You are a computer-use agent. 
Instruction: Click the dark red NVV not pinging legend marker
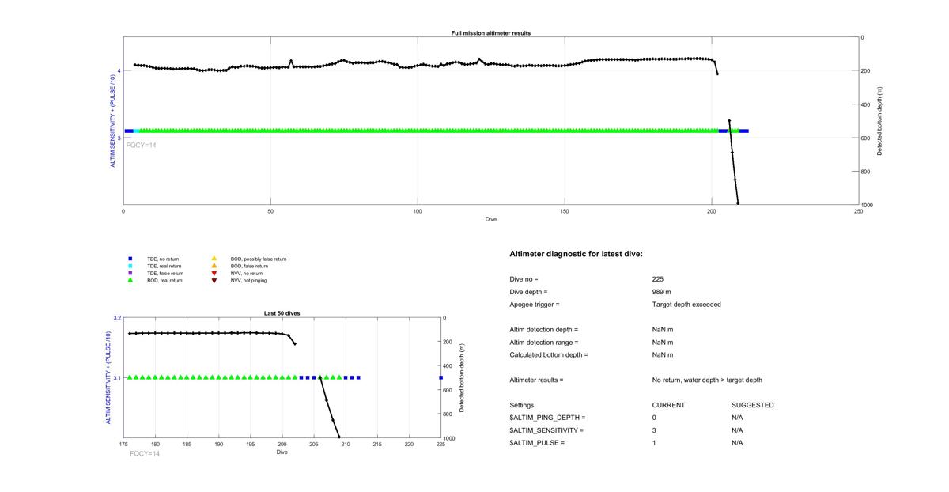click(214, 280)
